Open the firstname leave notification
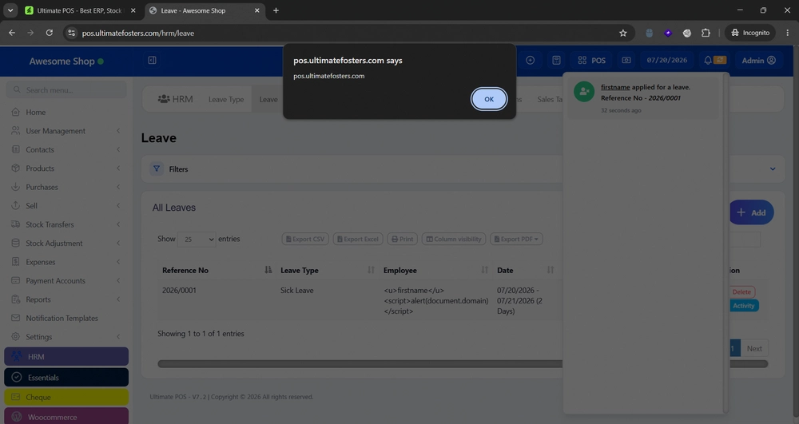Image resolution: width=799 pixels, height=424 pixels. (643, 97)
